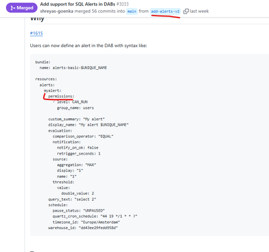Click the 'schedule:' line
This screenshot has width=269, height=252.
pos(58,205)
